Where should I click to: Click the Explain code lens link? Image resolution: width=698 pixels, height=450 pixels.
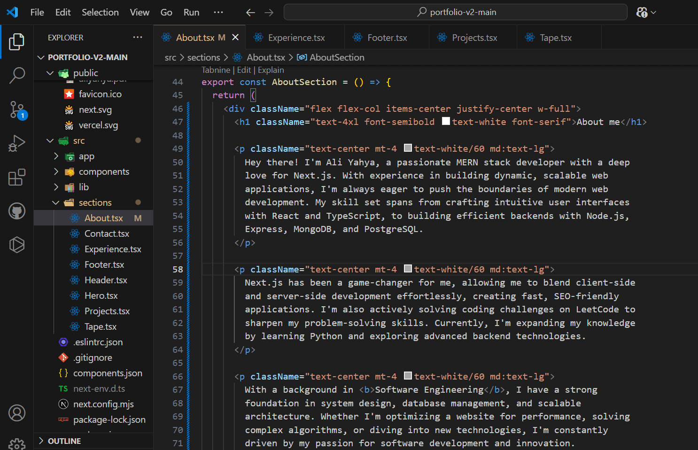click(x=271, y=70)
